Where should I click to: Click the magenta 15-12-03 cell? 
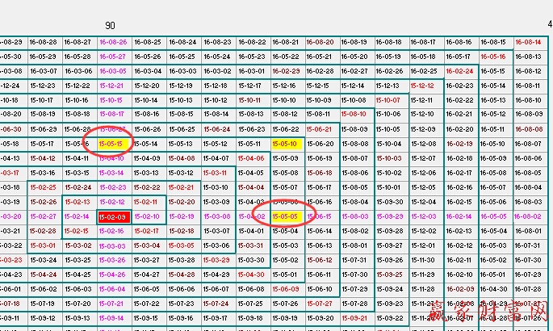[423, 216]
